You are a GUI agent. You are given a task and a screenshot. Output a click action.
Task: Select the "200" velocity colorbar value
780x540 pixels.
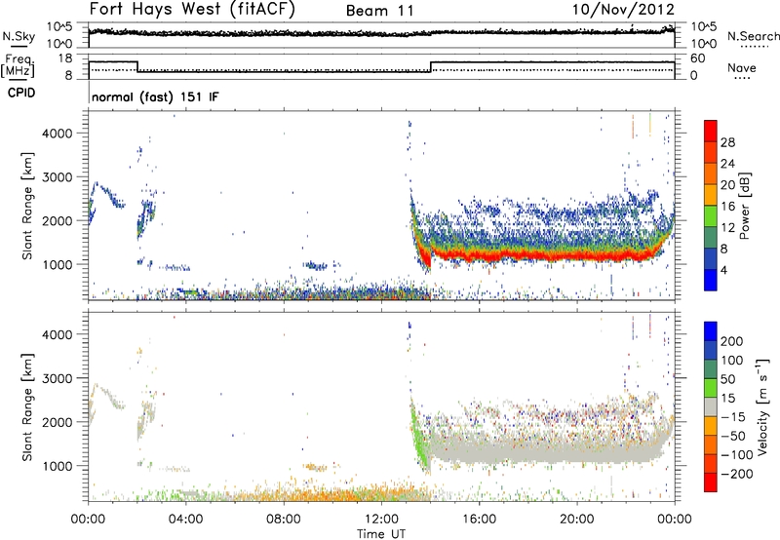[732, 341]
